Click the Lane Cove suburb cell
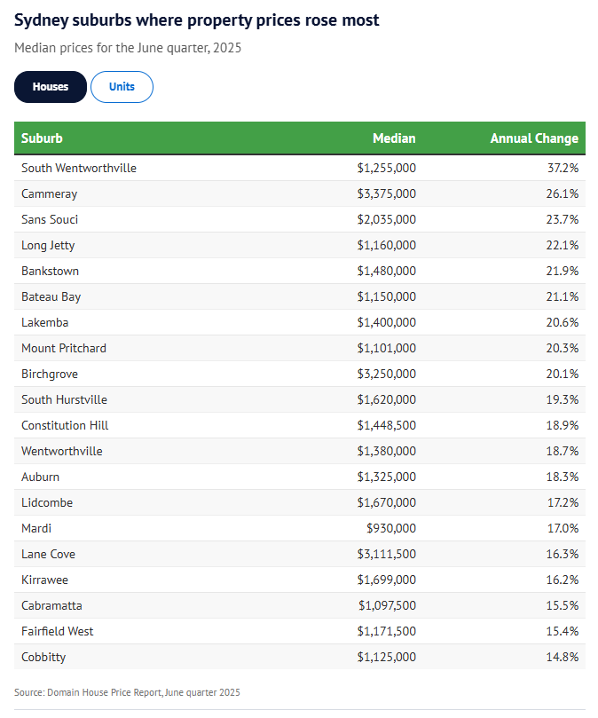This screenshot has width=598, height=718. (48, 554)
